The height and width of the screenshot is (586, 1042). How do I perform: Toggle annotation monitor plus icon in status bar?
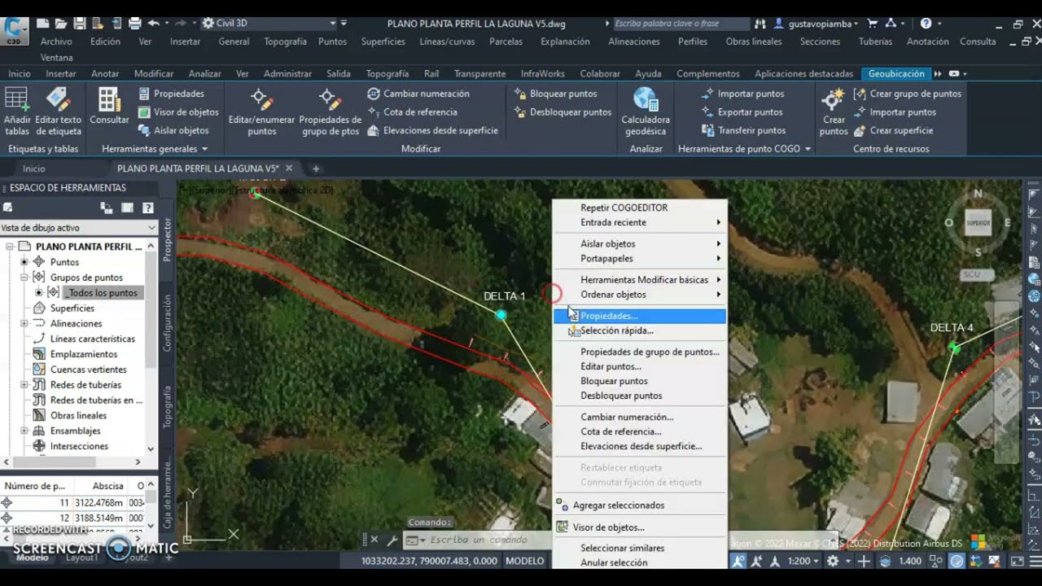coord(864,561)
